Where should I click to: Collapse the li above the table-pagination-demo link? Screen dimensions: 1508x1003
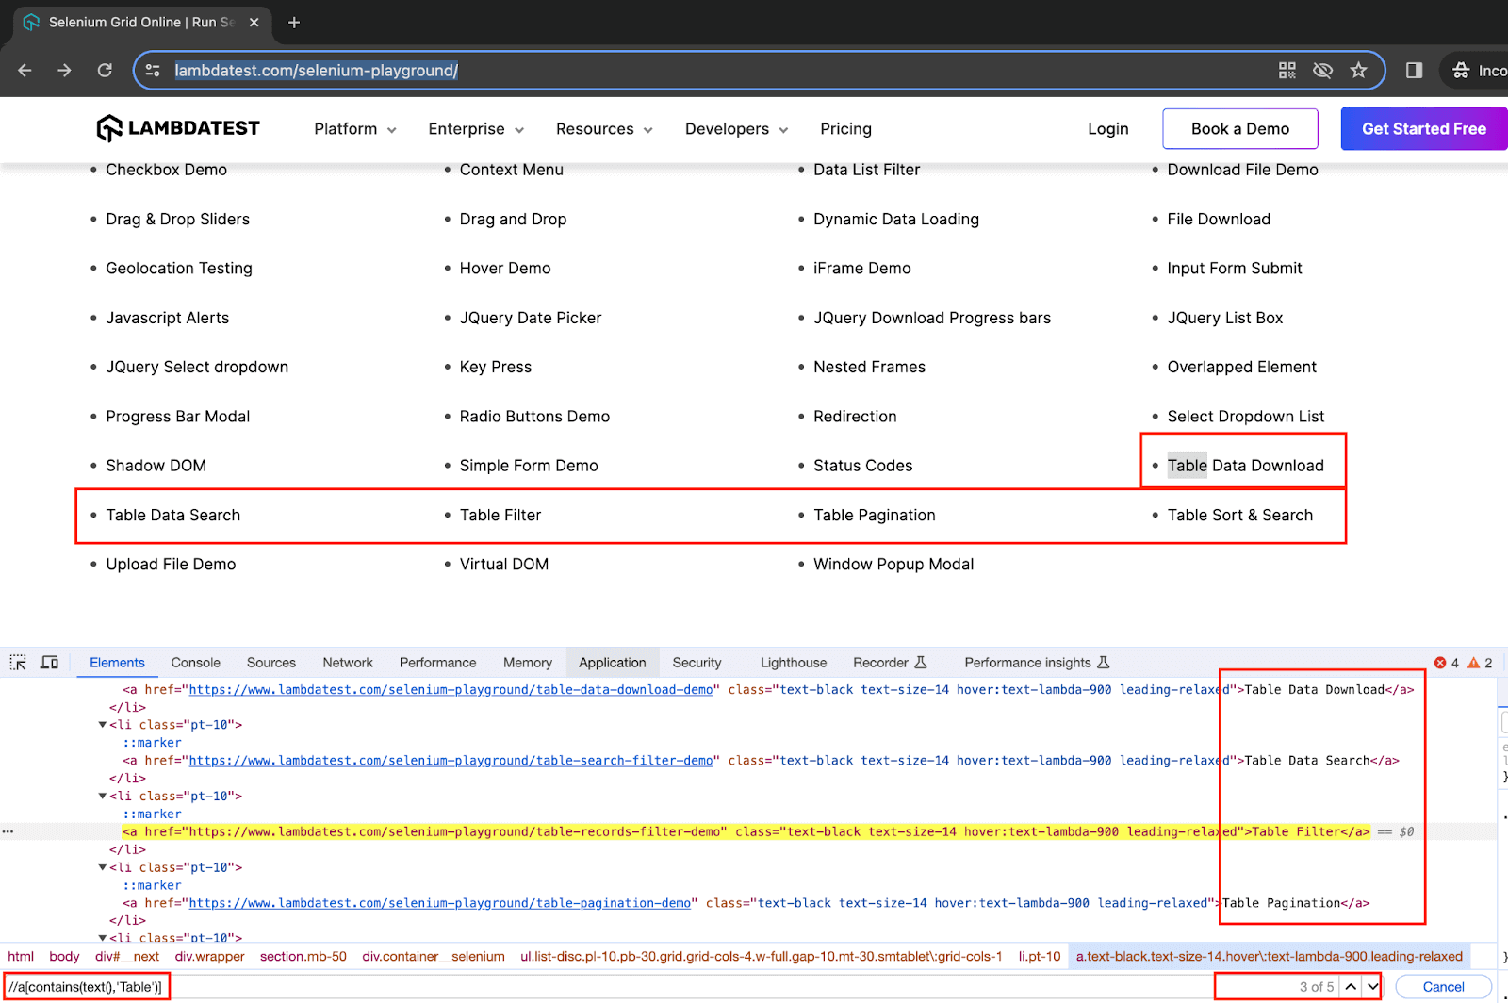pos(103,867)
